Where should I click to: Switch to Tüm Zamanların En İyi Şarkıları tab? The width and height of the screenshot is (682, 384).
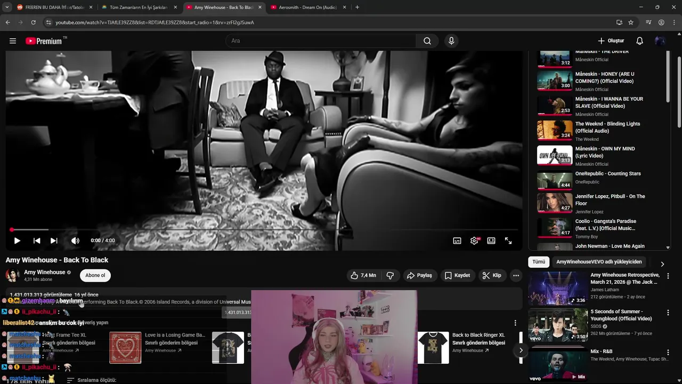click(x=138, y=7)
